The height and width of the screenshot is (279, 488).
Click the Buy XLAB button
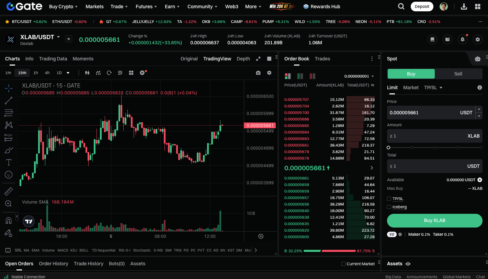pyautogui.click(x=435, y=221)
